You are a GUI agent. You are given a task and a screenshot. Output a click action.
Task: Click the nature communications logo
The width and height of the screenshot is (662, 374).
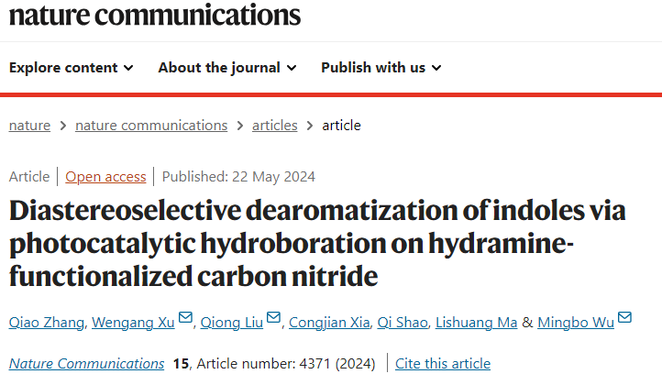(x=155, y=16)
